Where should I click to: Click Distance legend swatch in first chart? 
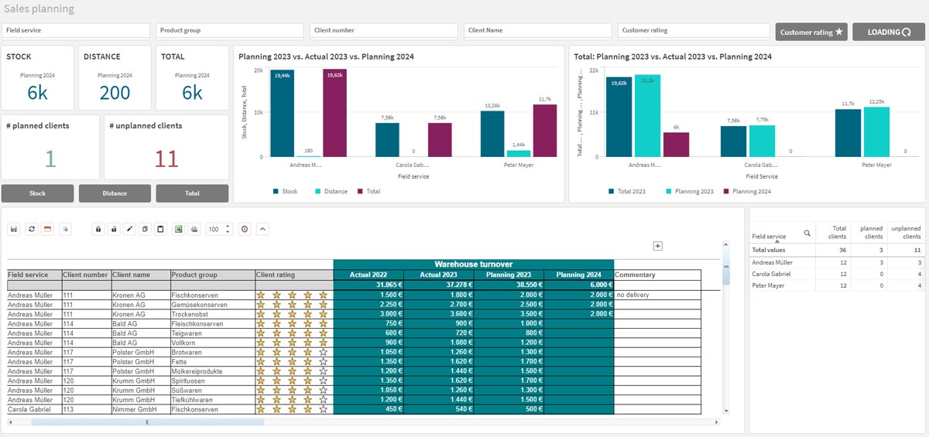(x=317, y=191)
